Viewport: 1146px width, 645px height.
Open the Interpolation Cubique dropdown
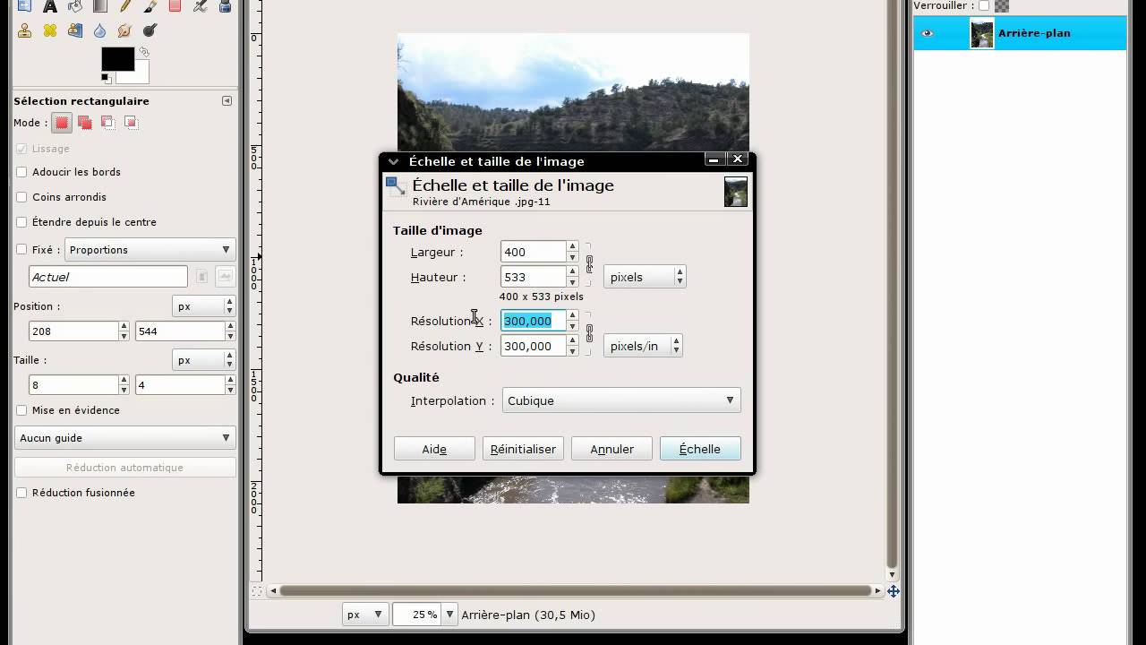tap(621, 400)
